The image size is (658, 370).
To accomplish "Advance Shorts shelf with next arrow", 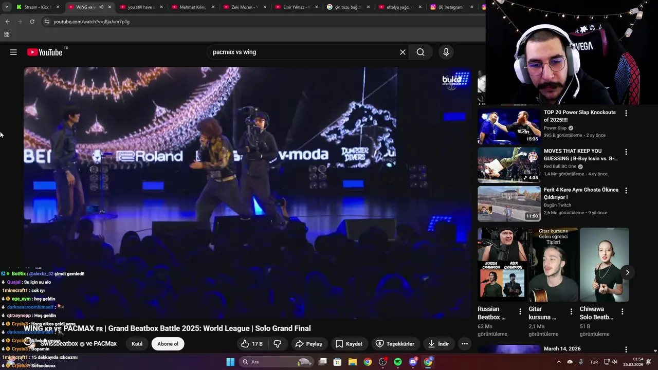I will 627,272.
